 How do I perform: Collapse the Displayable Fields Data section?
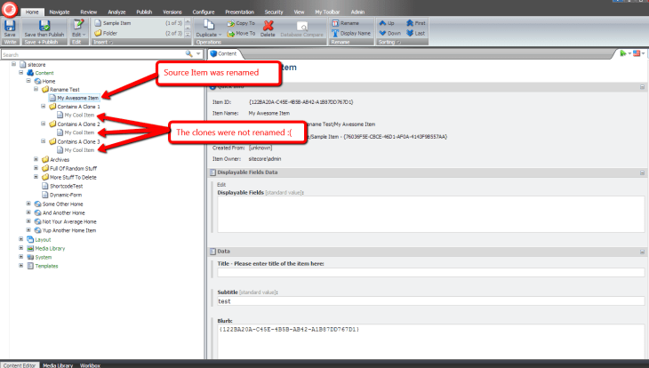pyautogui.click(x=641, y=172)
